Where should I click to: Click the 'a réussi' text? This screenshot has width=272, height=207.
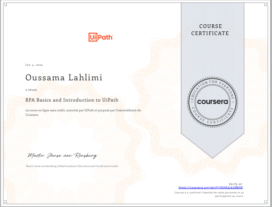[x=31, y=90]
